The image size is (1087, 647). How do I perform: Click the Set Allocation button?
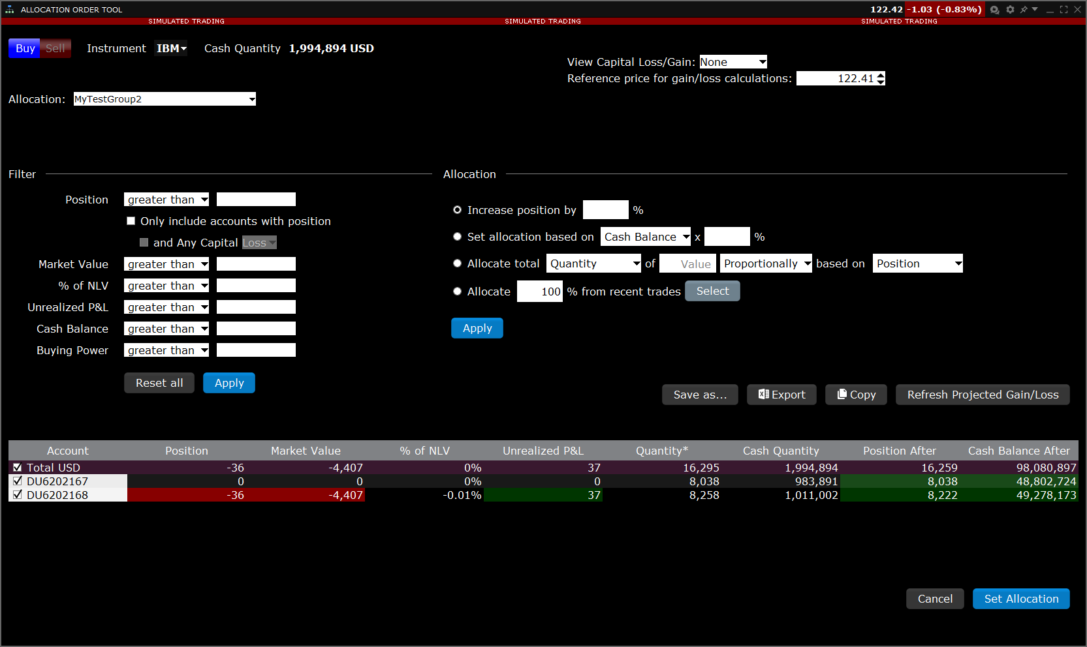(1021, 599)
